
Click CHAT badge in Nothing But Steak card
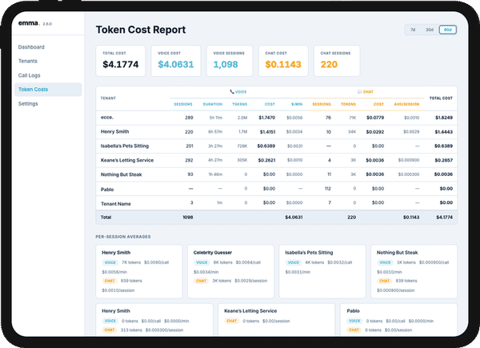tap(385, 281)
